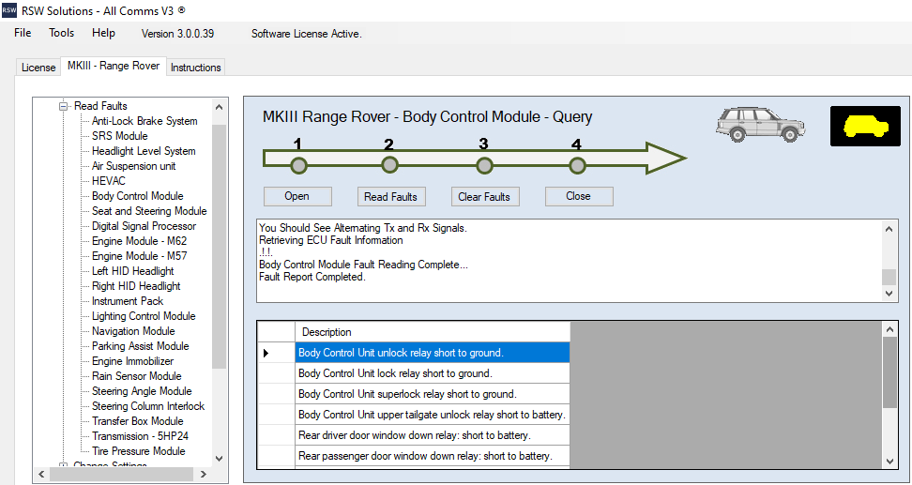Select Right HID Headlight in tree

pos(136,286)
